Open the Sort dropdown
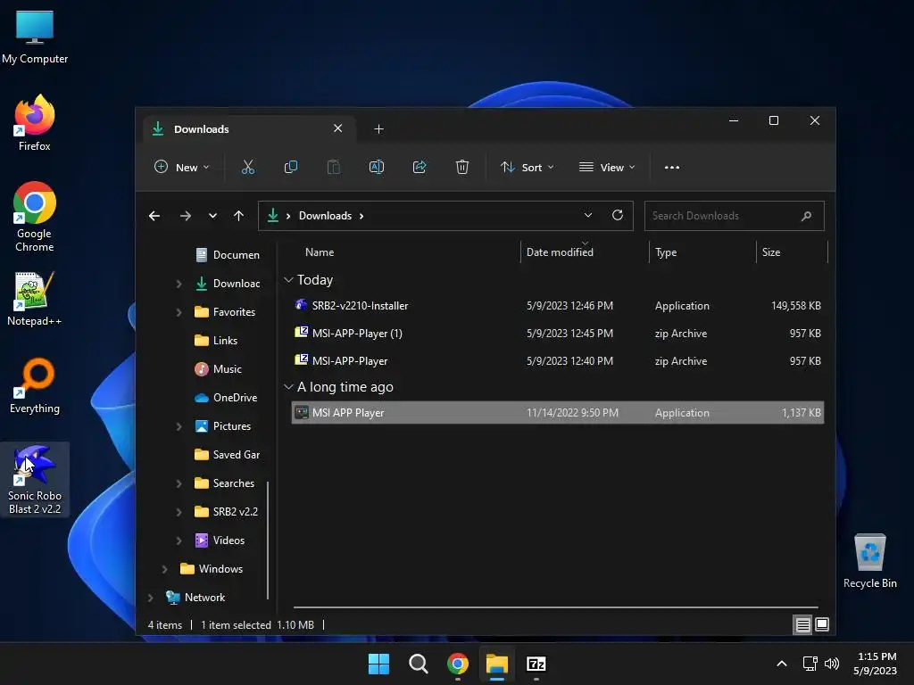Screen dimensions: 914x685 click(x=527, y=167)
